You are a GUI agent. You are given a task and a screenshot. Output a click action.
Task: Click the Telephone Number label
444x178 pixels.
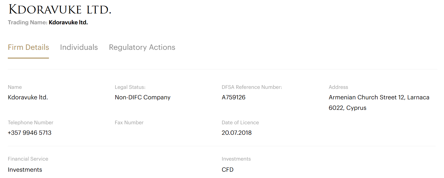tap(31, 123)
